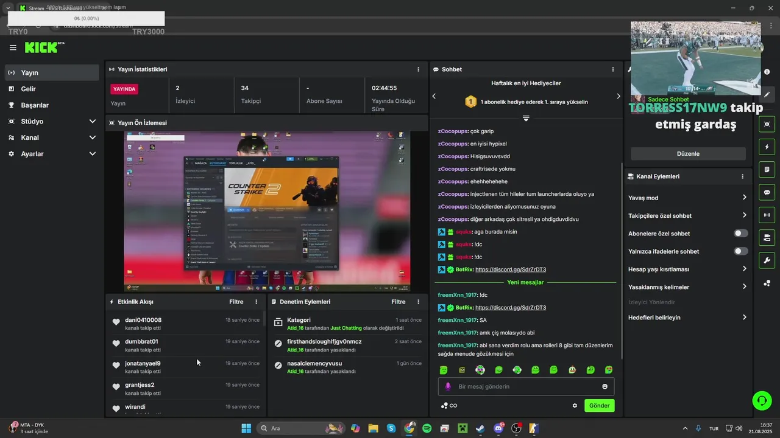Open BotRix Discord link below Yeni mesajlar

pyautogui.click(x=511, y=308)
